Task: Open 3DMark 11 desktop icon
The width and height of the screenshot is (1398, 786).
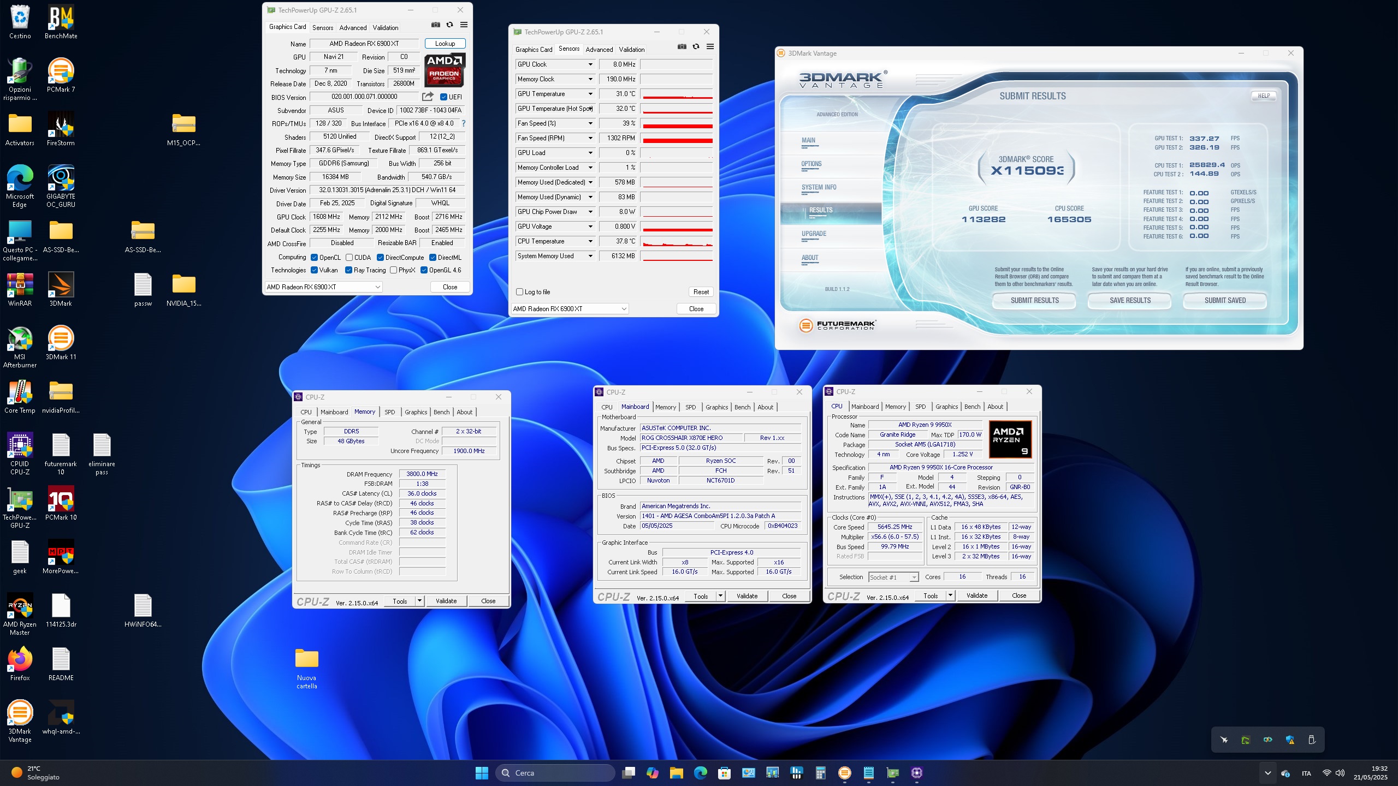Action: pyautogui.click(x=61, y=343)
